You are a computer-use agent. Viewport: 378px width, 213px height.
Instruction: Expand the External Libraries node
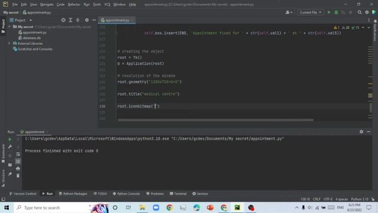9,43
